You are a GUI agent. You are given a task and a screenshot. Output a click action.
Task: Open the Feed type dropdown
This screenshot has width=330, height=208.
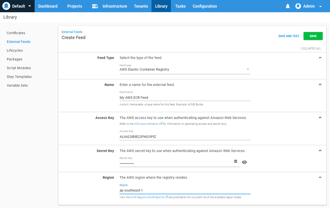point(248,69)
